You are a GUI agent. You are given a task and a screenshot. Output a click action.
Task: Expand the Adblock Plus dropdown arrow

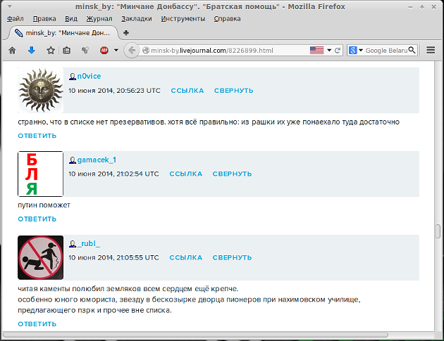tap(116, 51)
